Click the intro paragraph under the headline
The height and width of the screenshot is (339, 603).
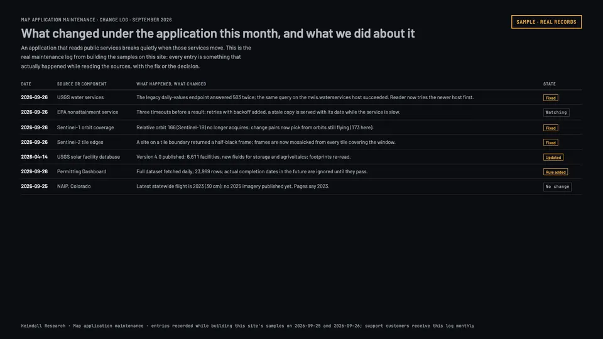click(136, 57)
